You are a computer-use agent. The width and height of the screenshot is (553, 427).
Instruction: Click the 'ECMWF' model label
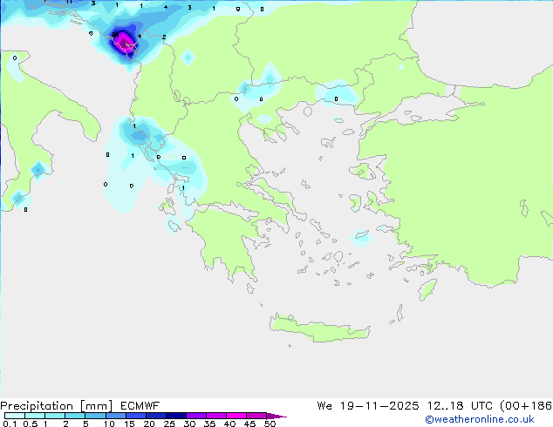click(140, 406)
